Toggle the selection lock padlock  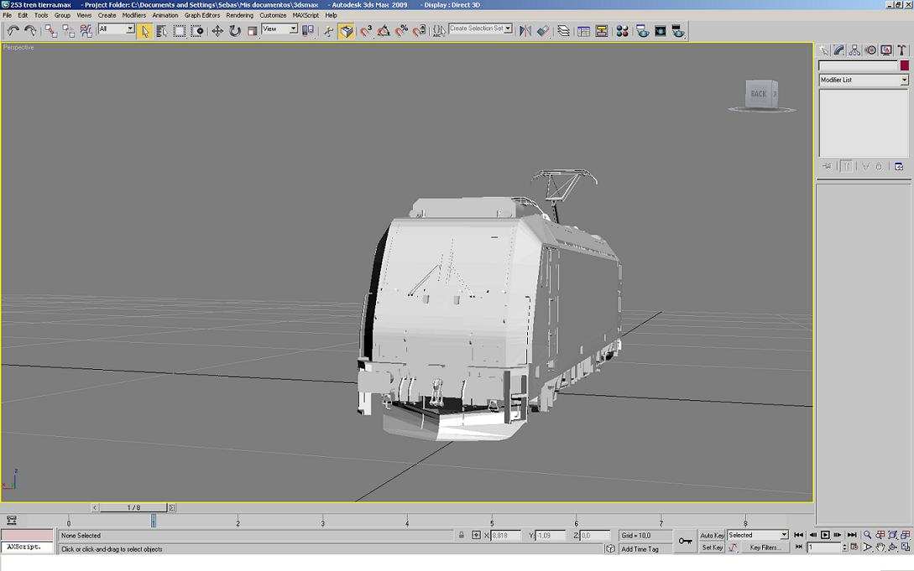click(461, 535)
